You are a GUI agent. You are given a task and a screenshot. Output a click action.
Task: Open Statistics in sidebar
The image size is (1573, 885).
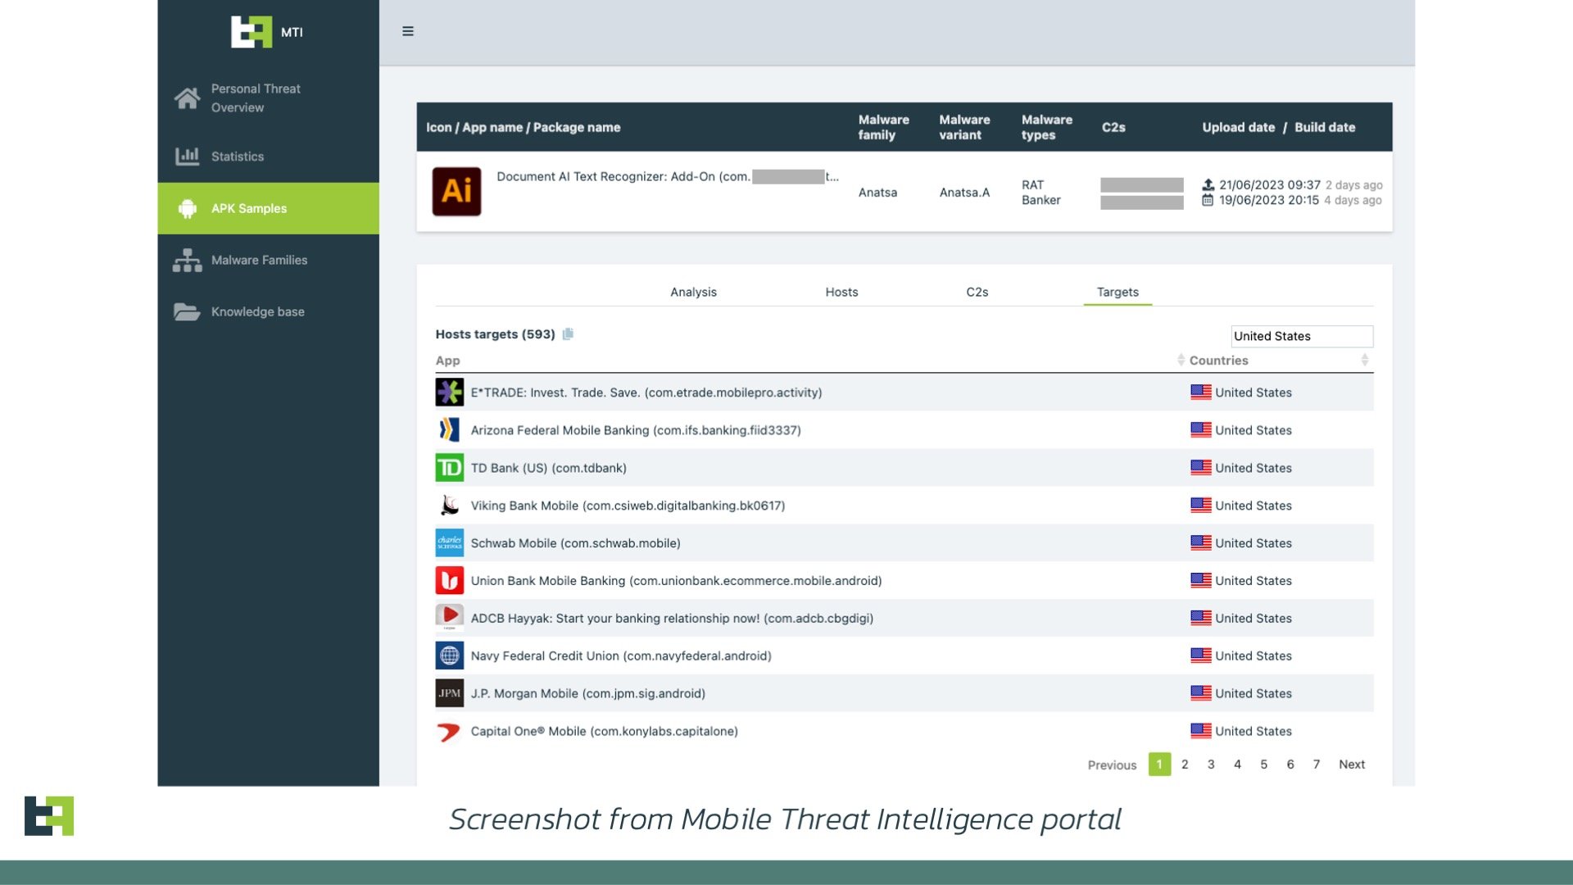(x=268, y=156)
